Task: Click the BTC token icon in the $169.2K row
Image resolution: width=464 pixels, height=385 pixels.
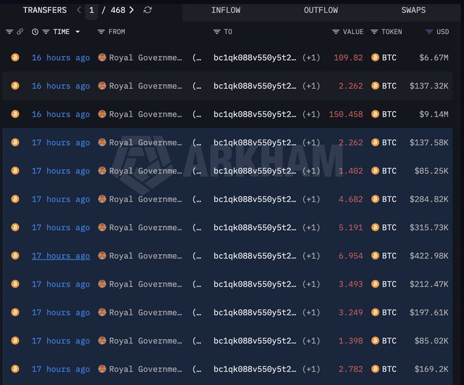Action: pyautogui.click(x=375, y=369)
